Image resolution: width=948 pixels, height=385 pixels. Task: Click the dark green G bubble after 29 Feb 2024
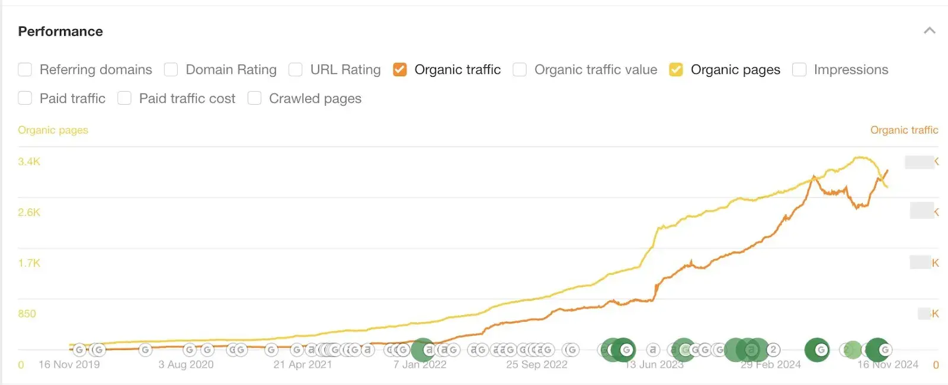coord(818,350)
